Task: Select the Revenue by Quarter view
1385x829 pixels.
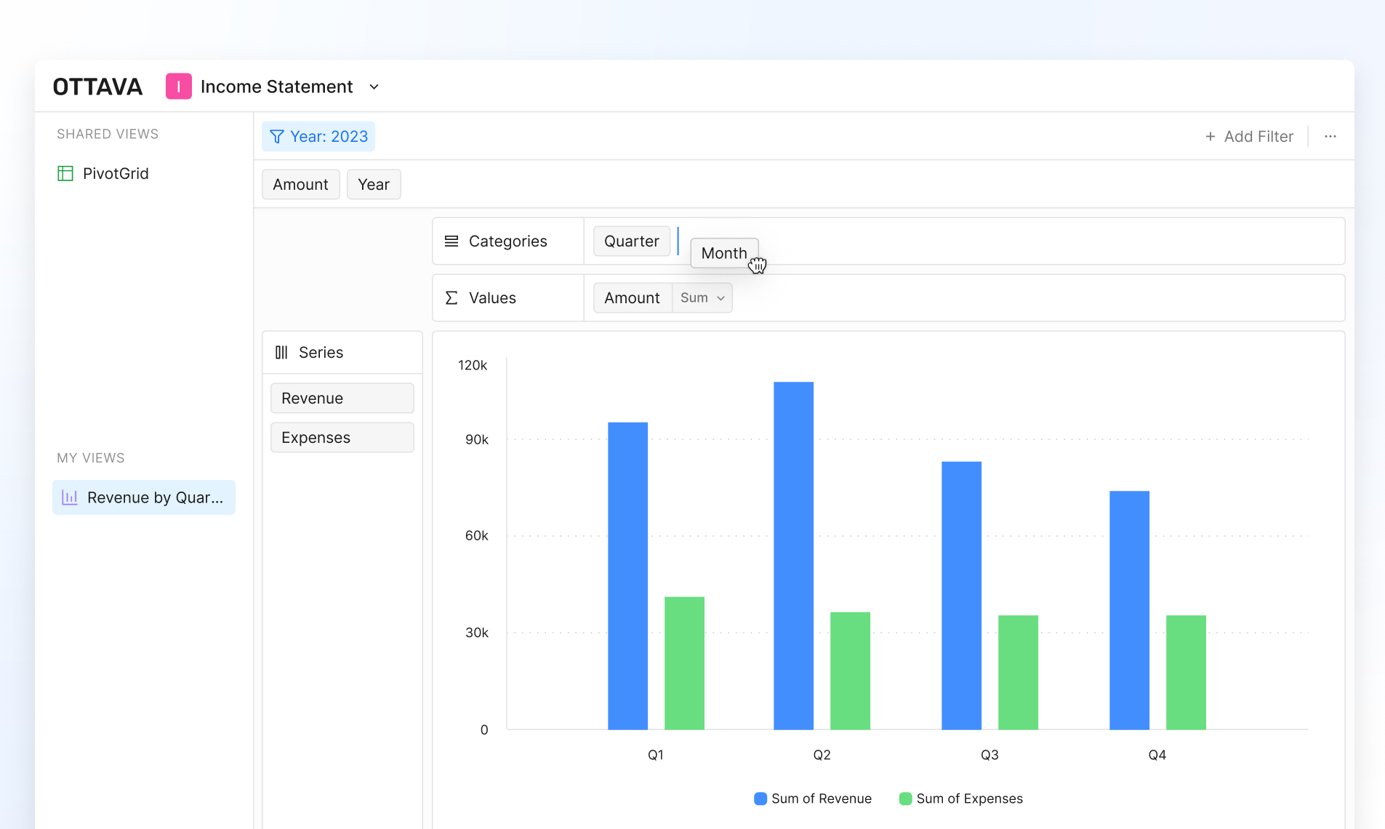Action: [144, 497]
